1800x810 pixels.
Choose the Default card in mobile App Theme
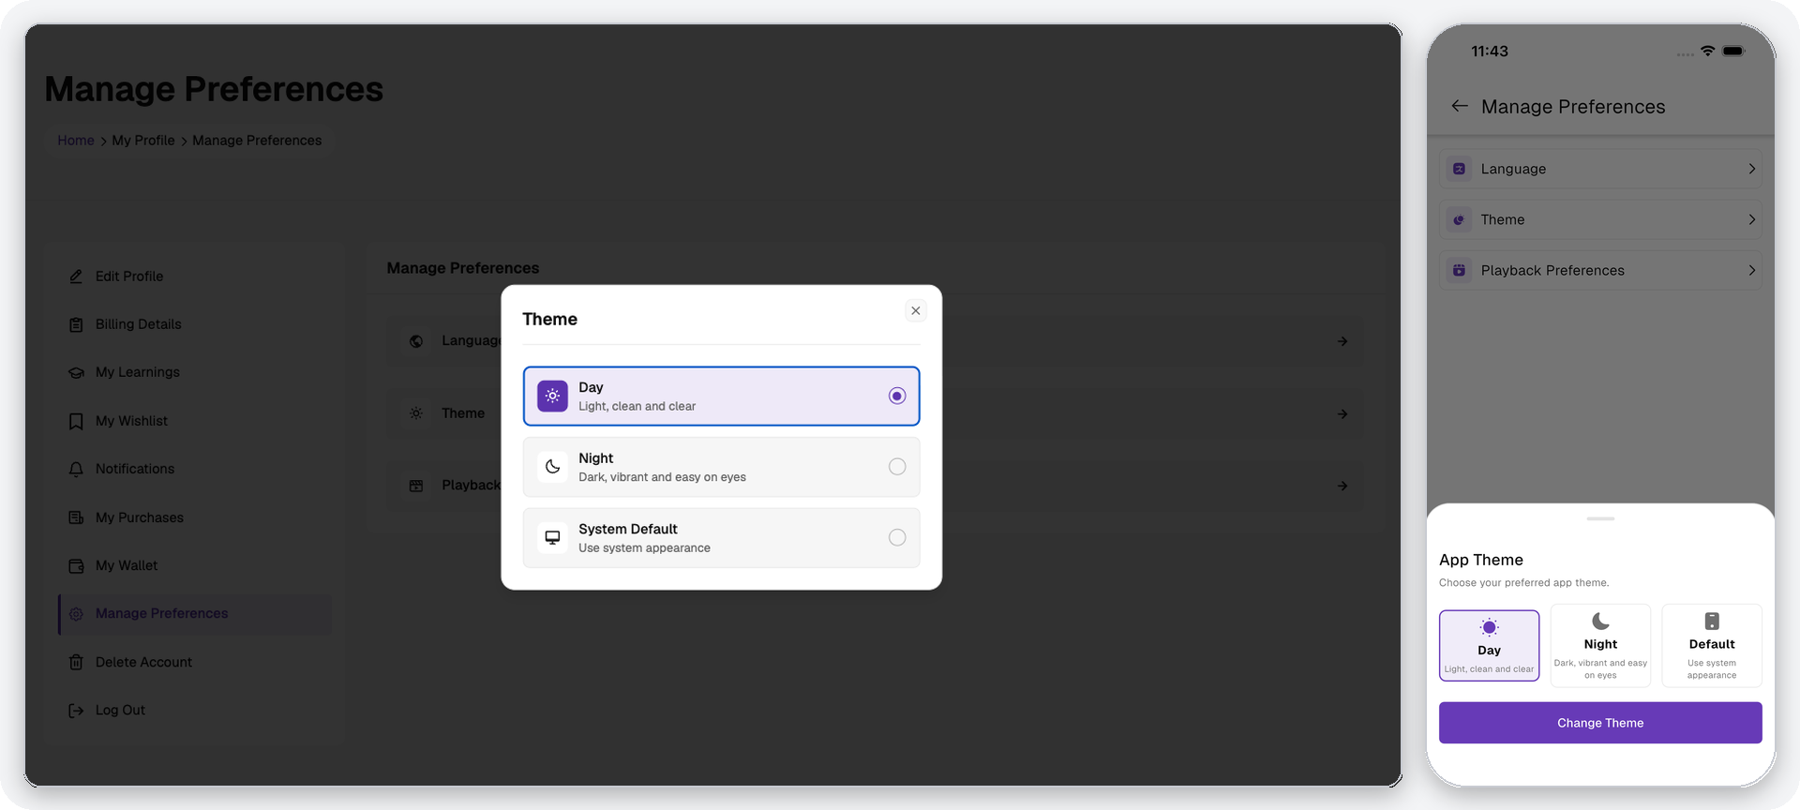pyautogui.click(x=1712, y=646)
